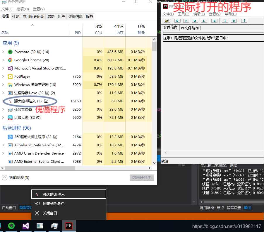Click the 进程隐藏 app icon on the taskbar
The image size is (264, 232).
[40, 226]
